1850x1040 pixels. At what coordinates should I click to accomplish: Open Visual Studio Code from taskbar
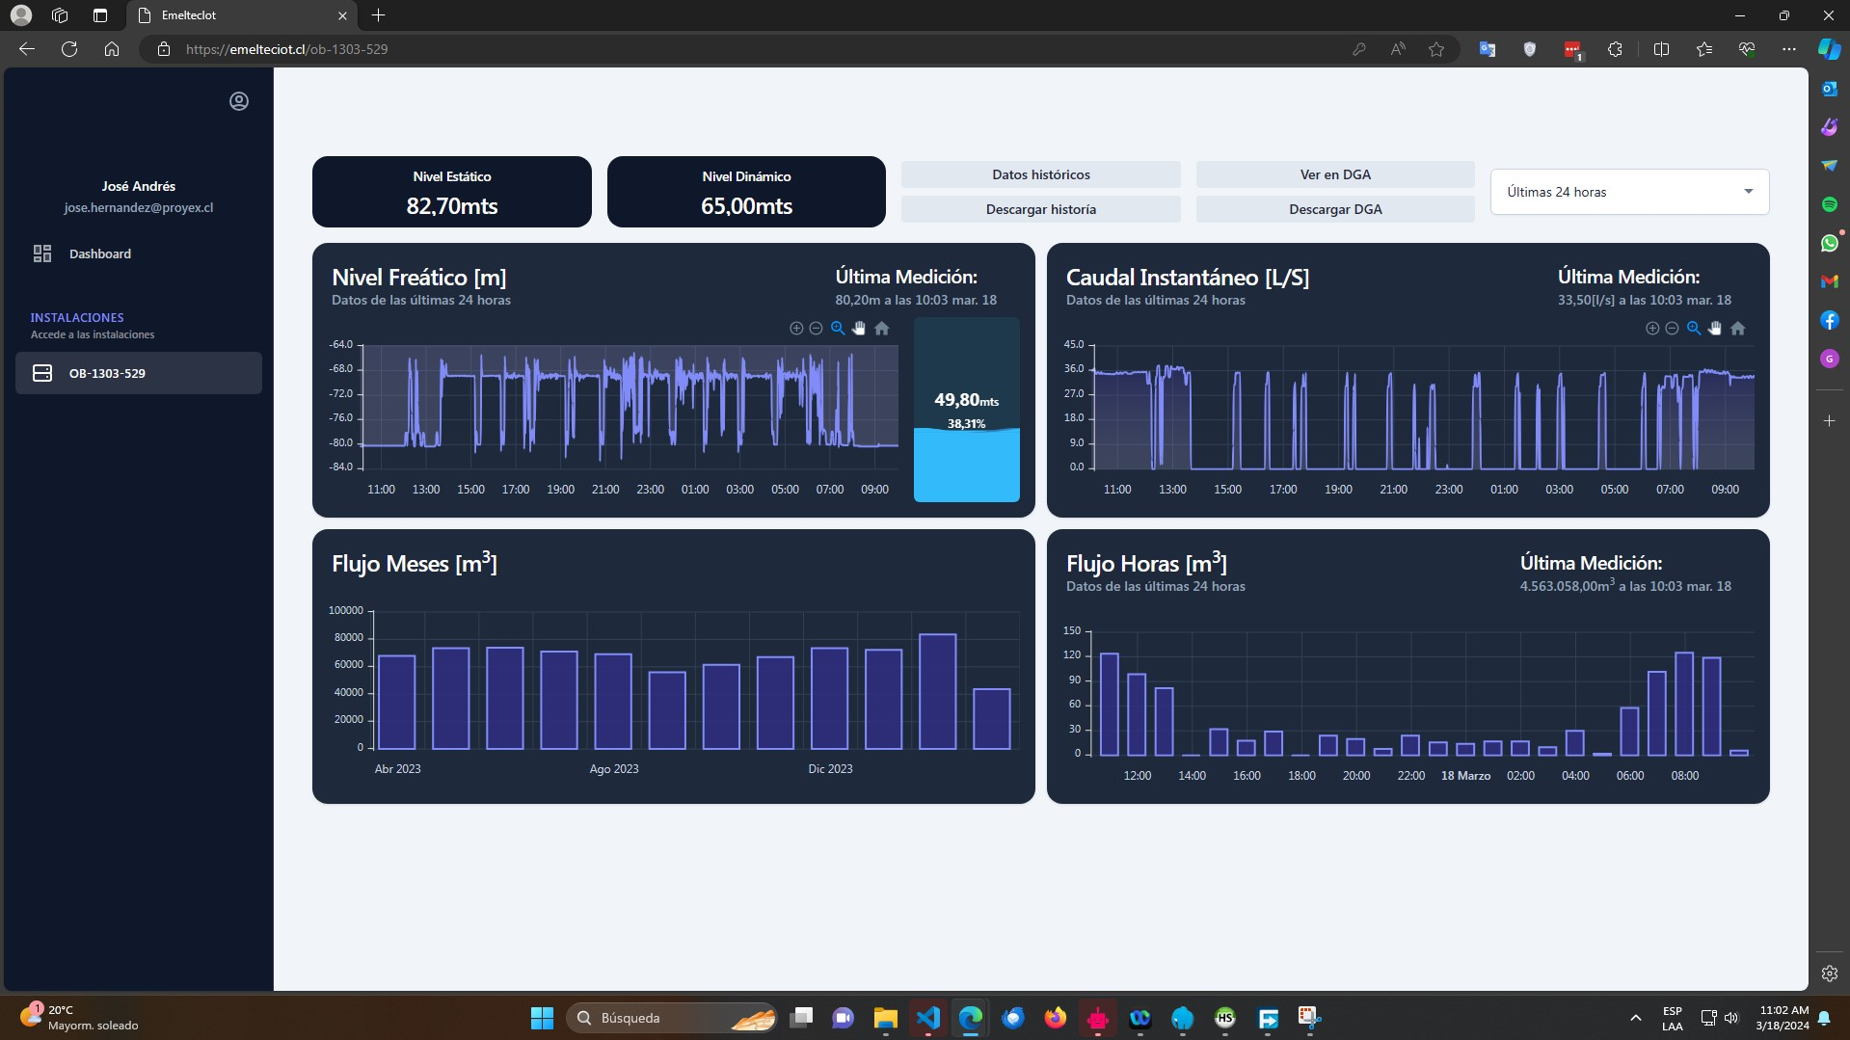(927, 1018)
